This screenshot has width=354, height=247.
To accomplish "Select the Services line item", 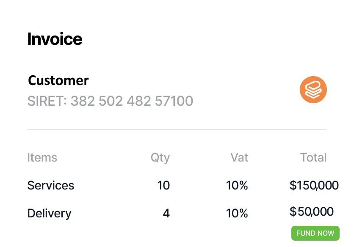I will click(50, 185).
